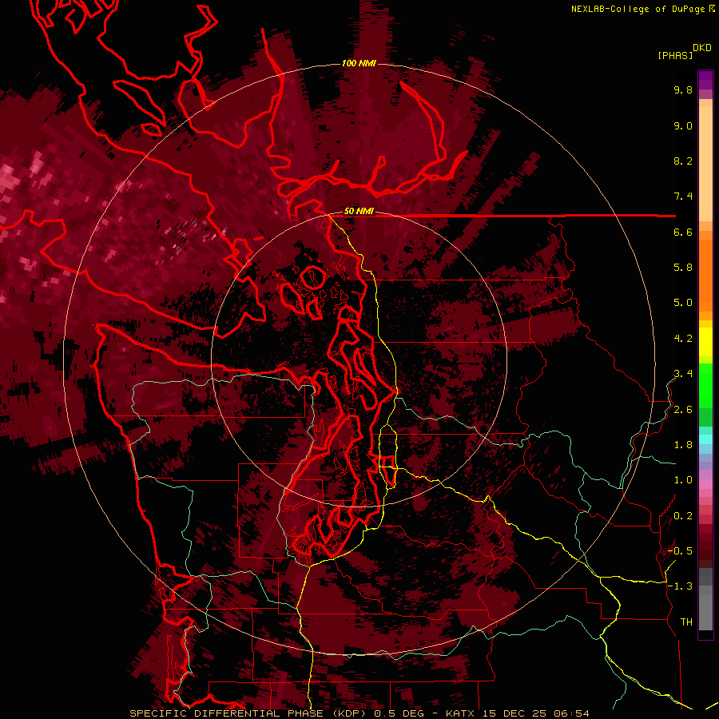Click the 100 NMI range ring label

point(359,63)
